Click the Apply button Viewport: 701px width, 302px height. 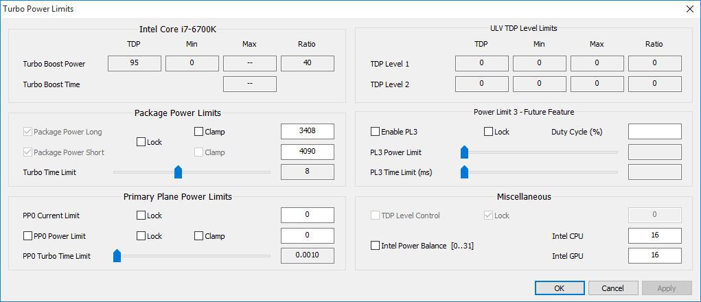pyautogui.click(x=666, y=288)
